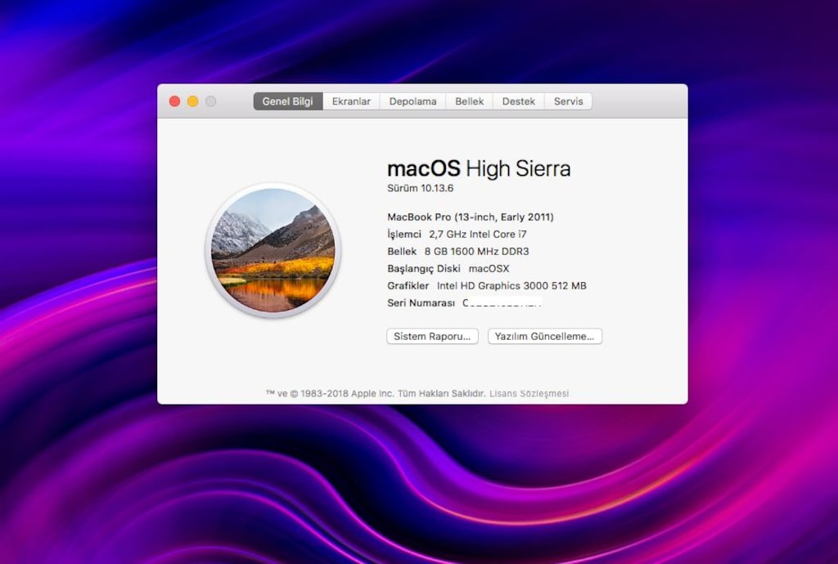Go to the Destek tab
838x564 pixels.
[518, 101]
